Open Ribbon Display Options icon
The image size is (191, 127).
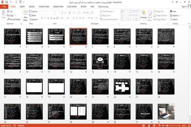tap(177, 2)
